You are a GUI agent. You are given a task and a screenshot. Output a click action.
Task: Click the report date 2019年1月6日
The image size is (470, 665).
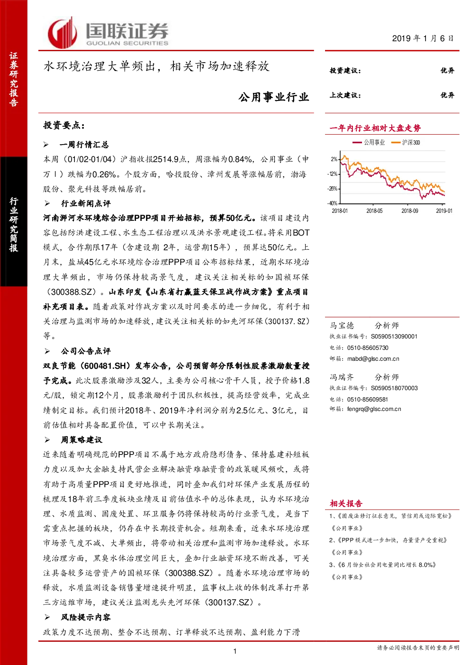(423, 38)
